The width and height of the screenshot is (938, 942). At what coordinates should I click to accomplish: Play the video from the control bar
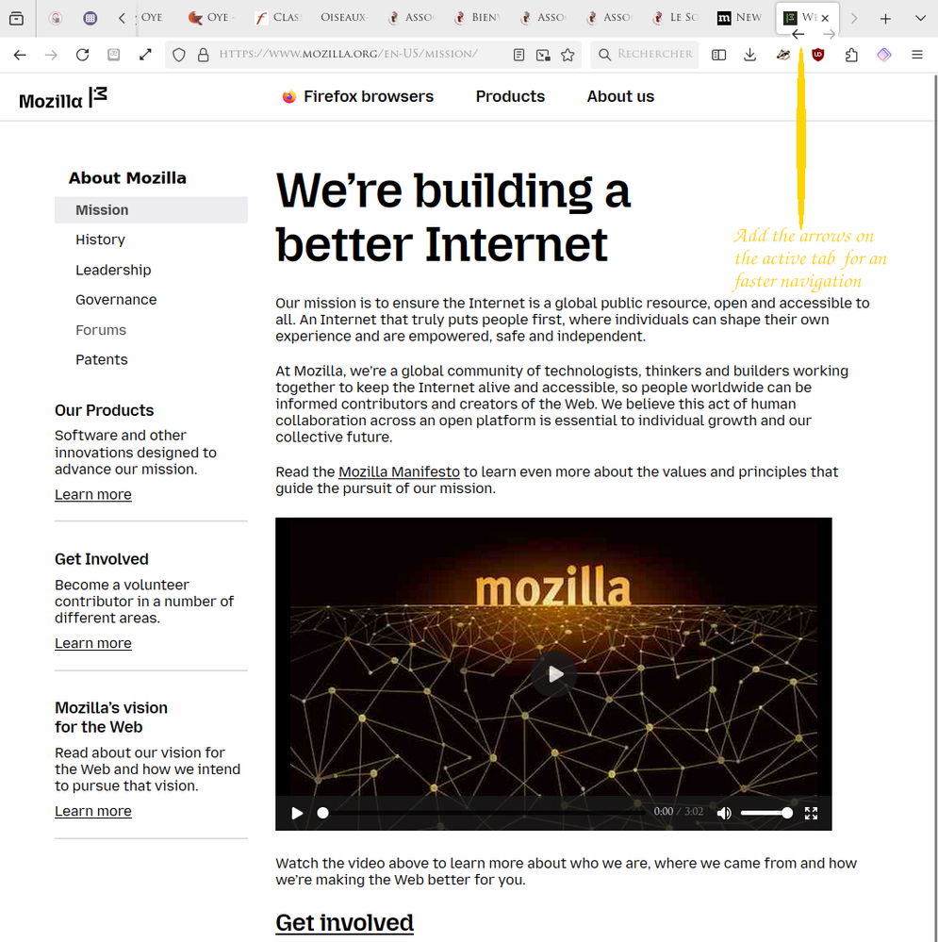[297, 813]
